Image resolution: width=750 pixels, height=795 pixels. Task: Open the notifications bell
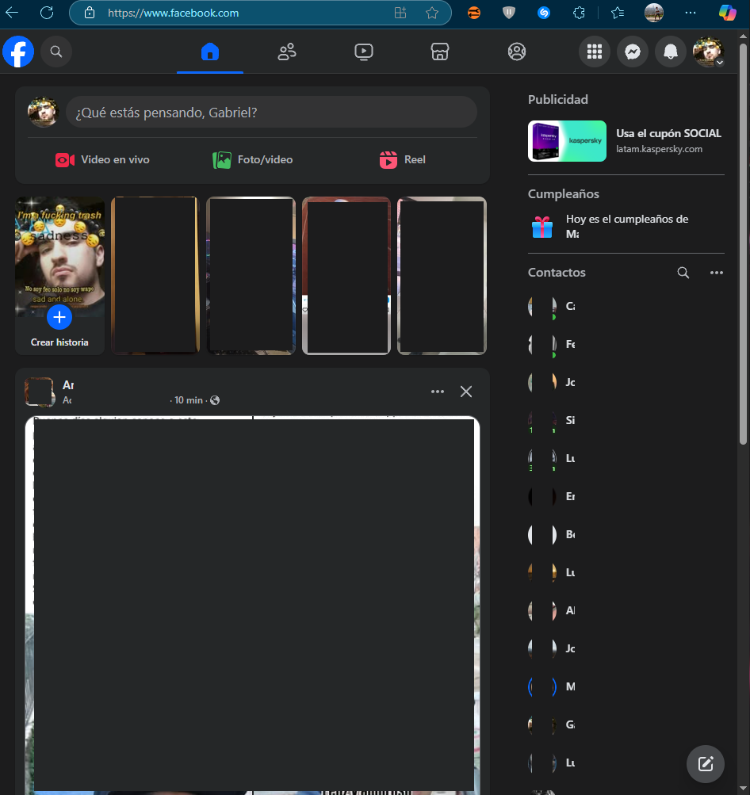point(670,51)
